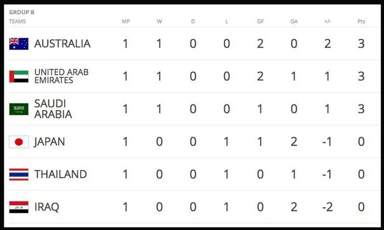
Task: Click the Japan flag icon
Action: 19,142
